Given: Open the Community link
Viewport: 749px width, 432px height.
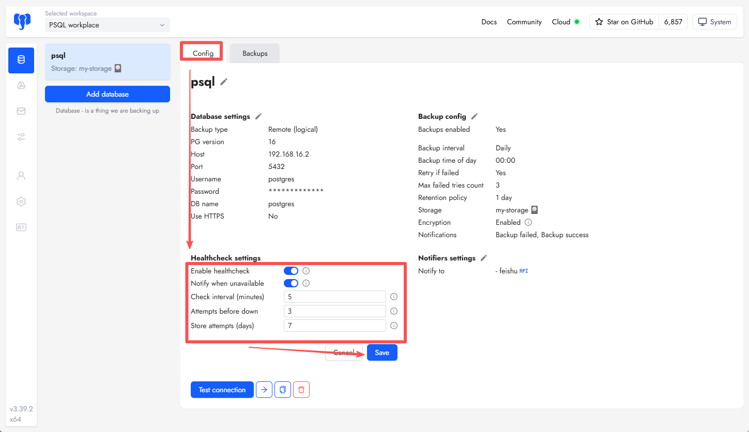Looking at the screenshot, I should (x=524, y=22).
